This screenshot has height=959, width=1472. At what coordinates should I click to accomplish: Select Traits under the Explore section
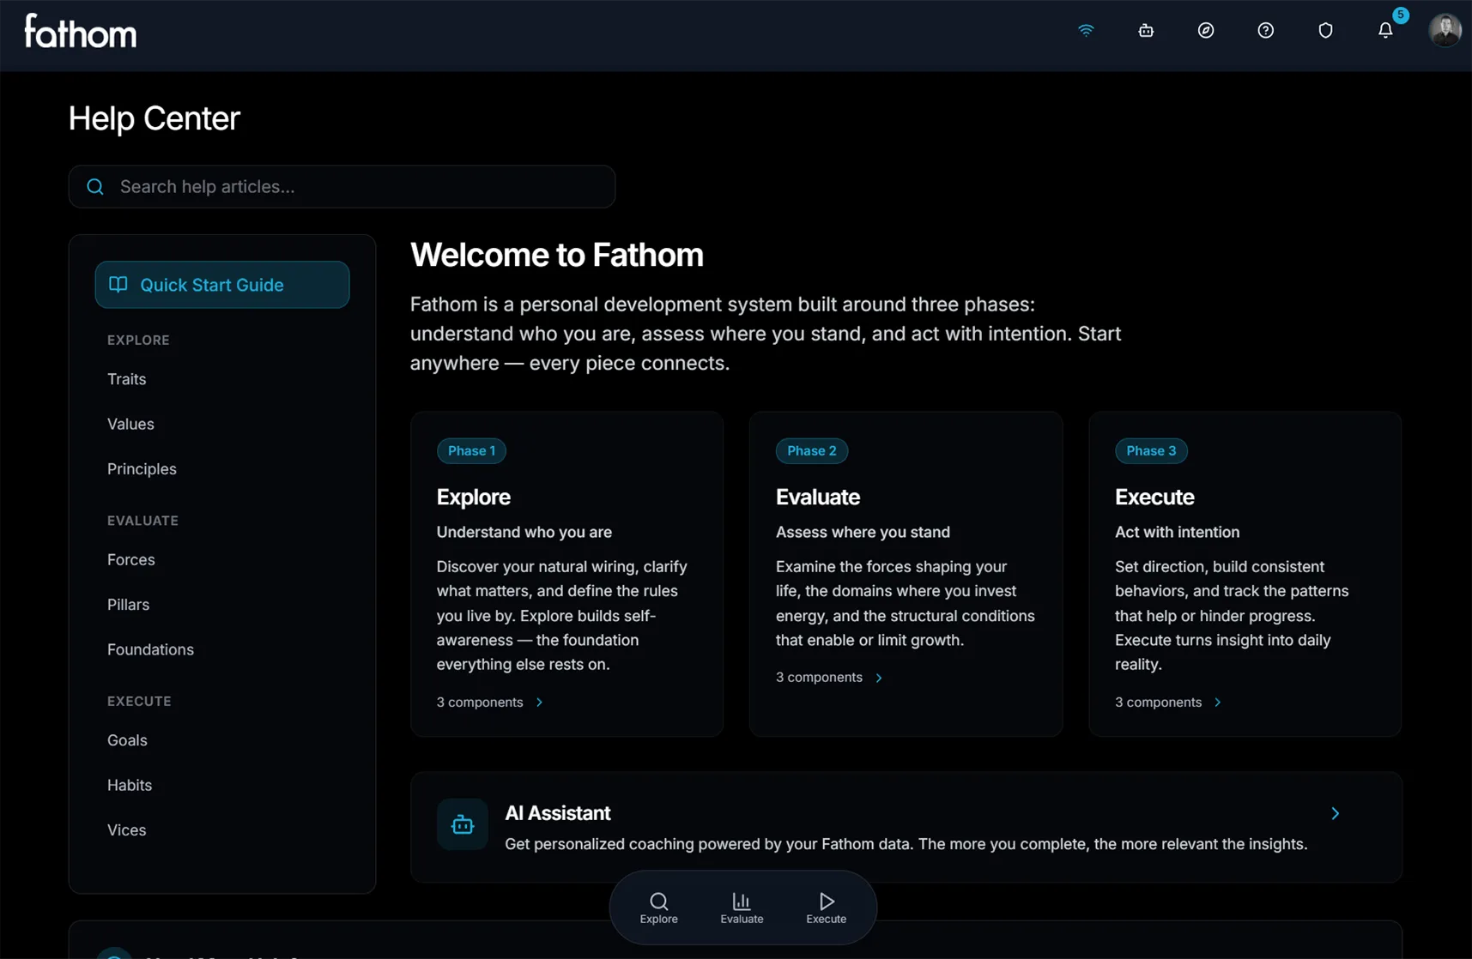pyautogui.click(x=126, y=378)
